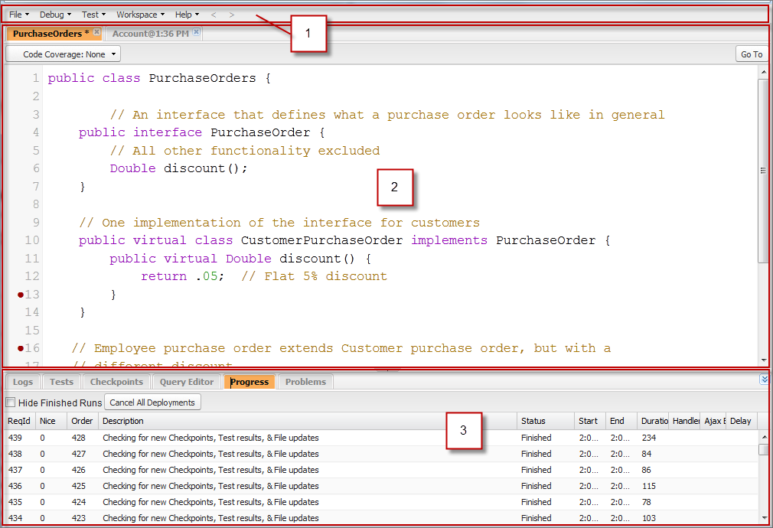Sort by Description column header
The width and height of the screenshot is (773, 528).
point(307,421)
